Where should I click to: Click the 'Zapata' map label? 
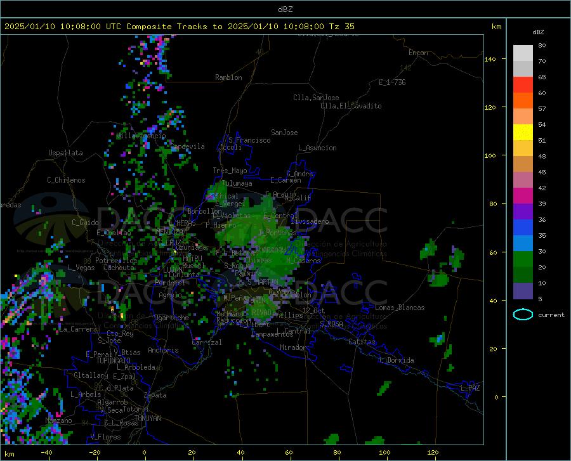pyautogui.click(x=155, y=395)
